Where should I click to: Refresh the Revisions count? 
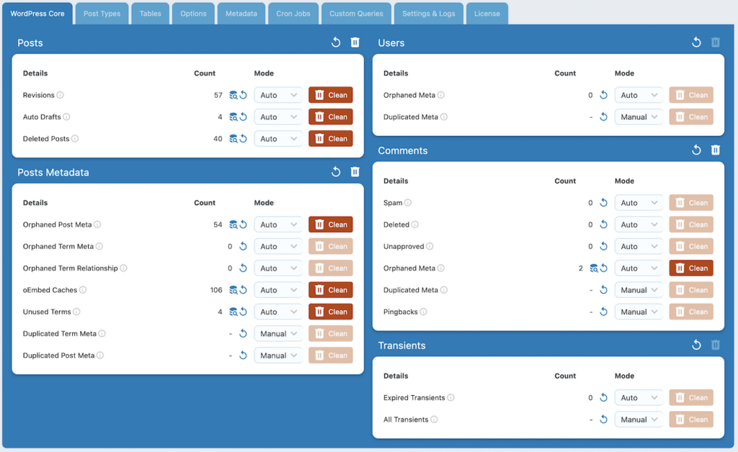click(243, 95)
